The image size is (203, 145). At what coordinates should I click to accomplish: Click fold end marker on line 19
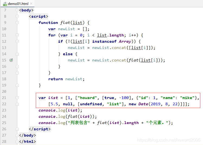(x=17, y=85)
